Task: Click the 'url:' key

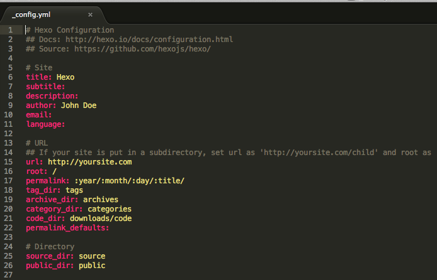Action: coord(34,162)
